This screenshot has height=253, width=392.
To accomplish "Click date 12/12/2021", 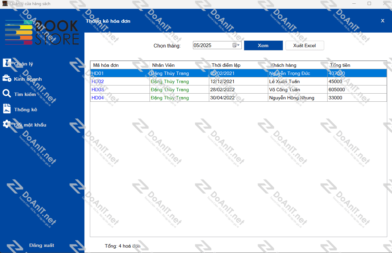I will (222, 81).
